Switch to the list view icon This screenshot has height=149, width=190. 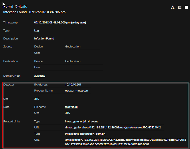(x=180, y=7)
